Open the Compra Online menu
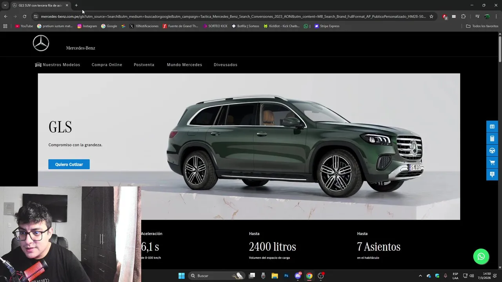502x282 pixels. tap(107, 65)
